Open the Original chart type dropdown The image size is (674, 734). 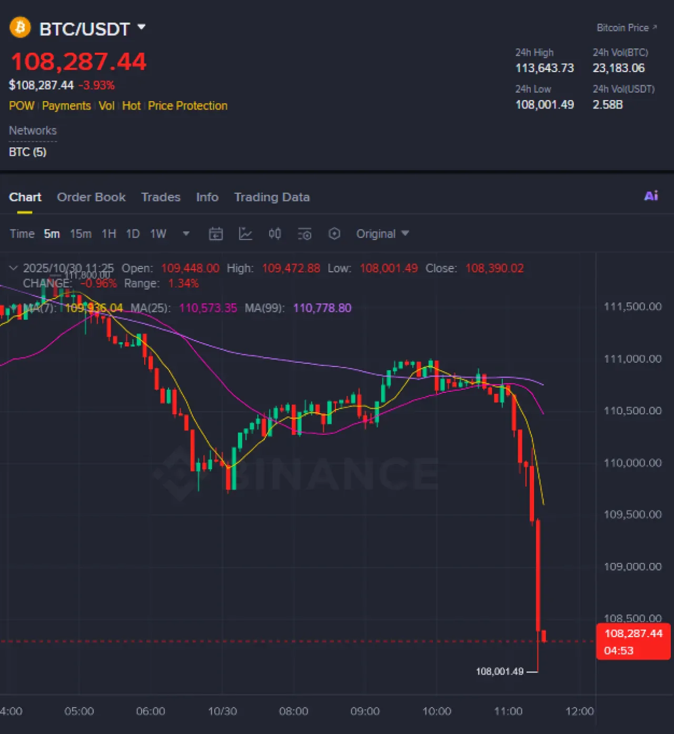tap(382, 234)
